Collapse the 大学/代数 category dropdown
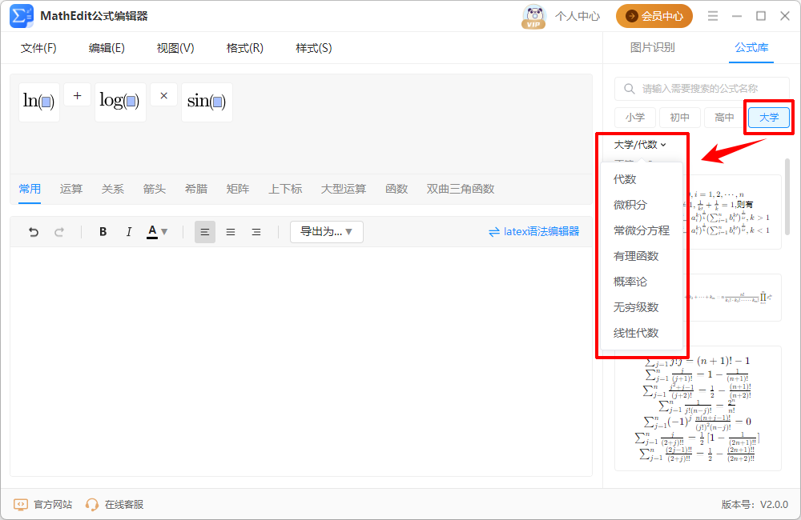Image resolution: width=801 pixels, height=520 pixels. click(x=640, y=145)
